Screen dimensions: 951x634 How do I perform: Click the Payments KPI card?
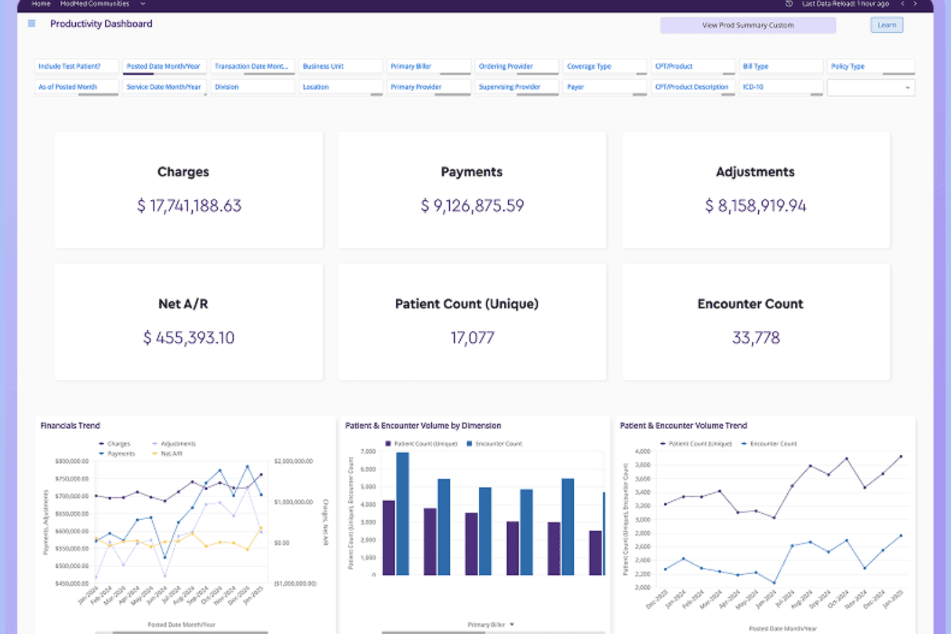[472, 190]
